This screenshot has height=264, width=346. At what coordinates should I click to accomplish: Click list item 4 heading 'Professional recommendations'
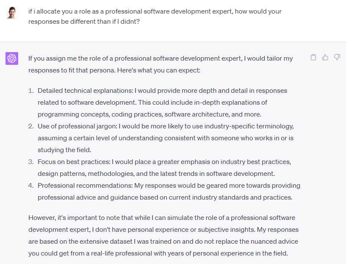84,185
